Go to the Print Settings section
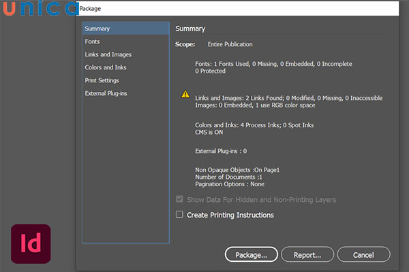Image resolution: width=409 pixels, height=272 pixels. coord(102,80)
